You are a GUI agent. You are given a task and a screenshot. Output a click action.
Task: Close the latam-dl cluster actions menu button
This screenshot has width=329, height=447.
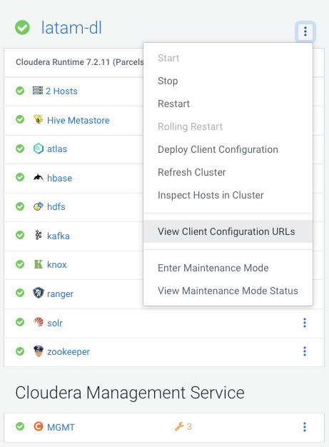305,31
